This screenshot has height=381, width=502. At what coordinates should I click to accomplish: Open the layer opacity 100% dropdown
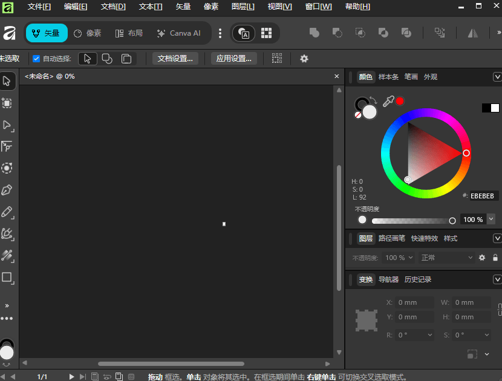398,258
